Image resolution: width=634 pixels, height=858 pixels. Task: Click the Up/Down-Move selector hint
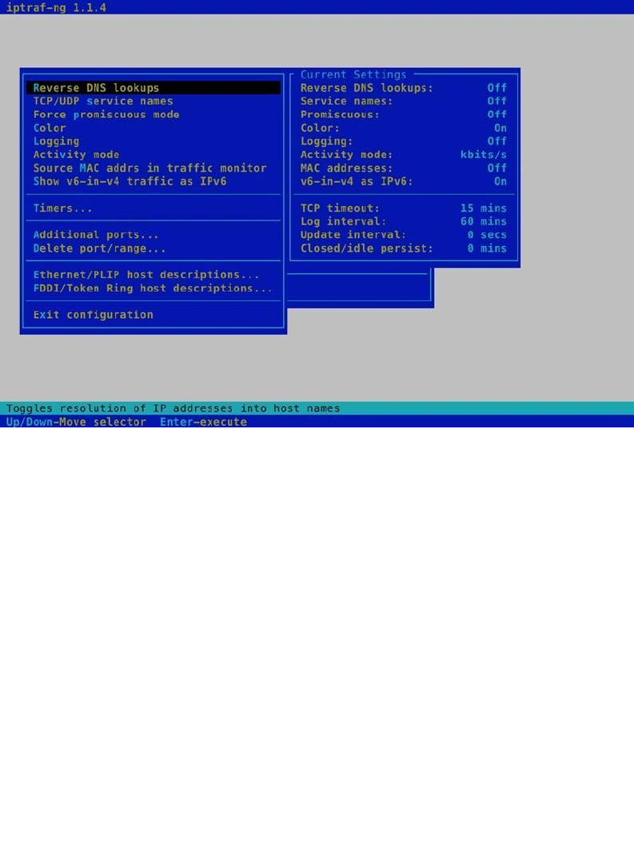(x=76, y=422)
